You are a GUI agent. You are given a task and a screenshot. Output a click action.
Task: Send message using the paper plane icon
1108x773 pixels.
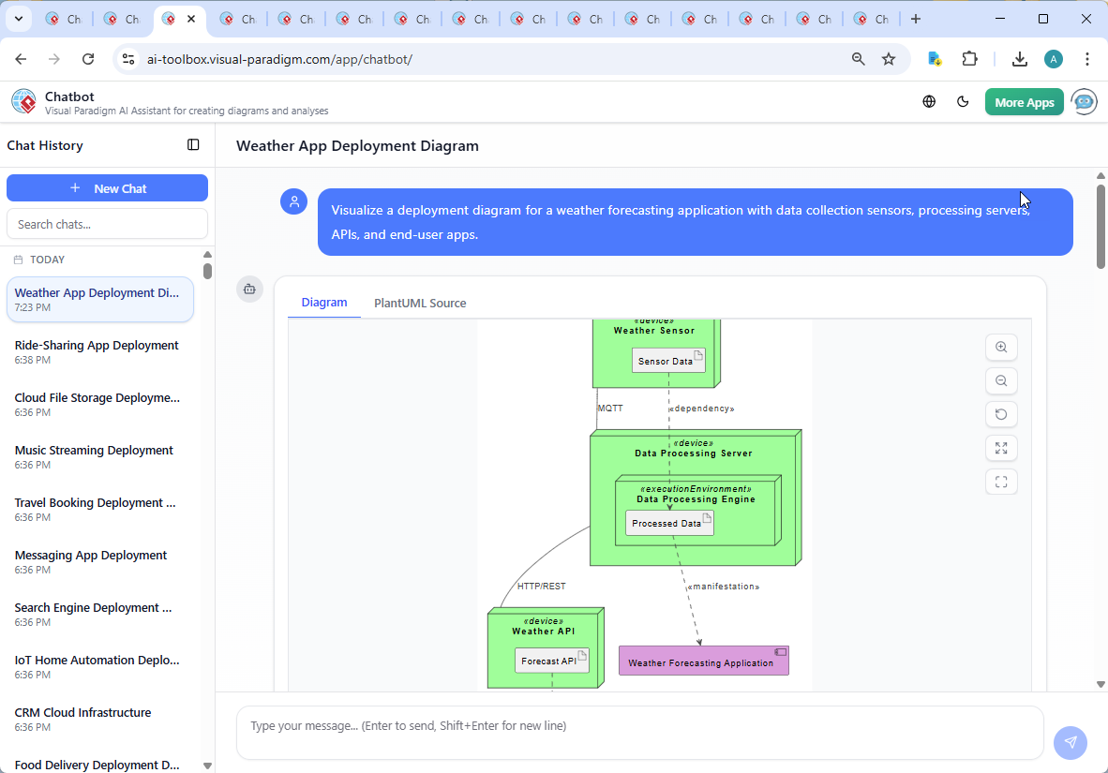[1070, 742]
